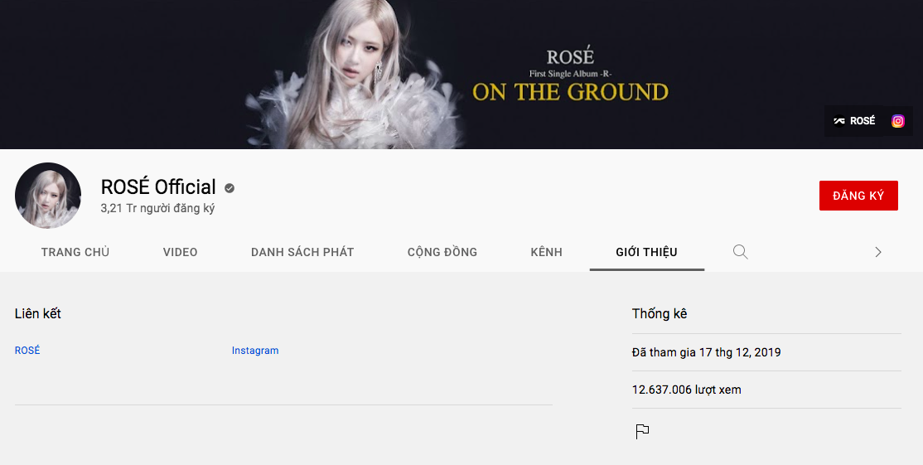Image resolution: width=923 pixels, height=465 pixels.
Task: Click the 3,21 Tr subscriber count text
Action: (x=157, y=209)
